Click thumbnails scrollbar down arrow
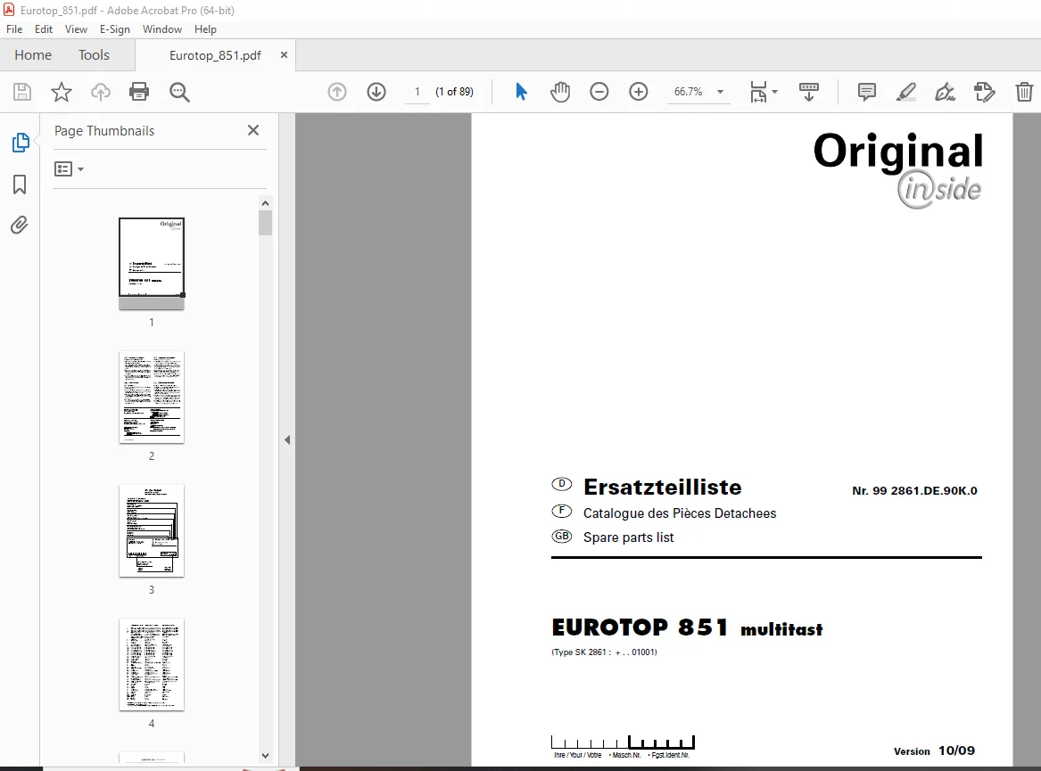The image size is (1041, 771). tap(265, 756)
